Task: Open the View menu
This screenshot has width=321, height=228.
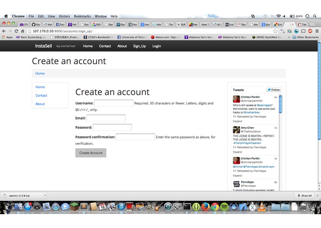Action: point(51,16)
